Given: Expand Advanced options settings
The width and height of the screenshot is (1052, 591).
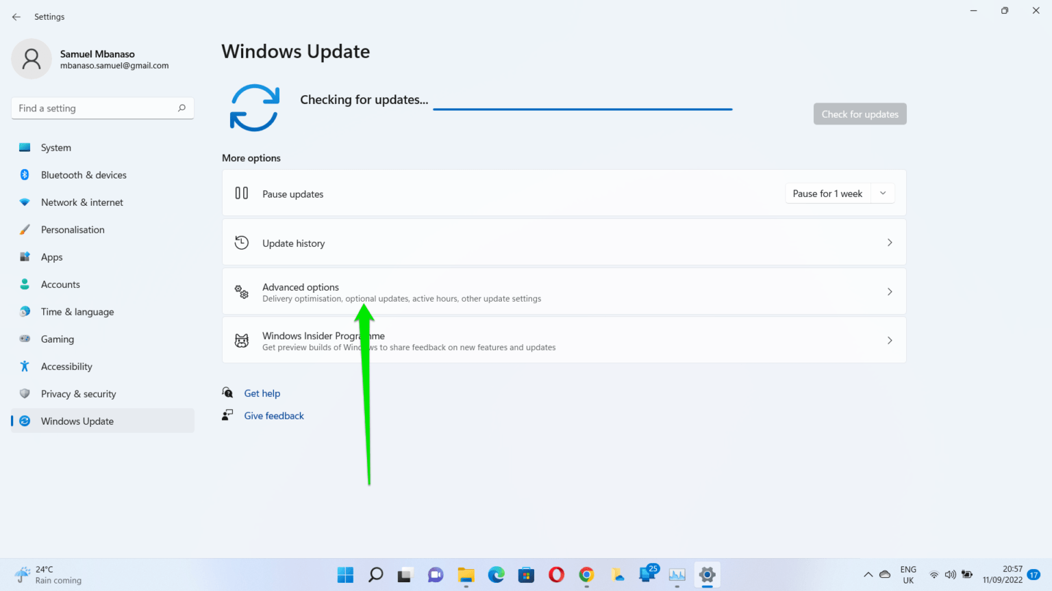Looking at the screenshot, I should point(564,291).
